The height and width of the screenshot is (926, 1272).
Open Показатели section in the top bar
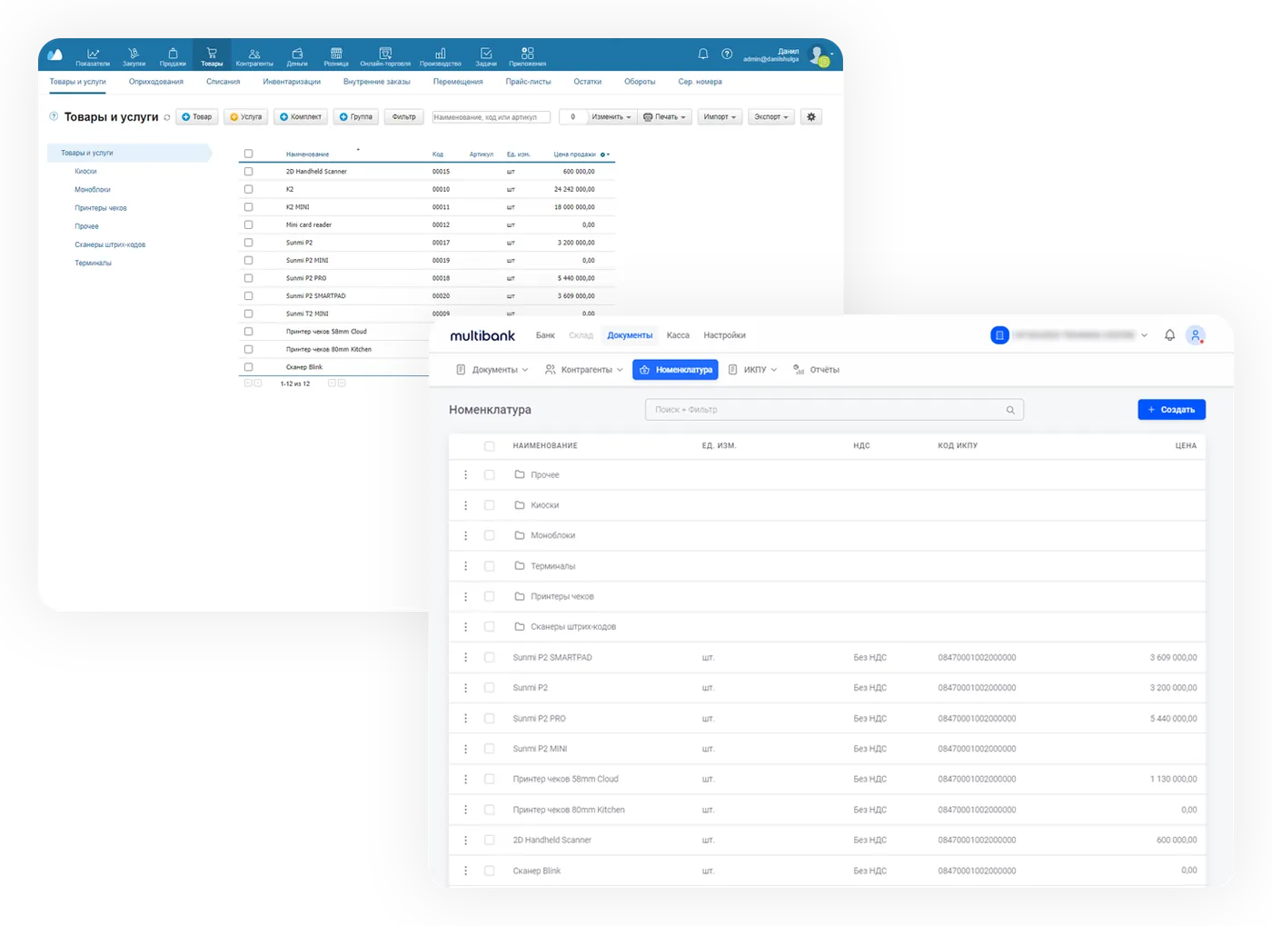point(93,56)
